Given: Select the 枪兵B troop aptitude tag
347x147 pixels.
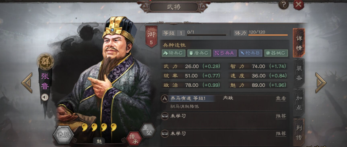Looking at the screenshot, I should point(251,53).
